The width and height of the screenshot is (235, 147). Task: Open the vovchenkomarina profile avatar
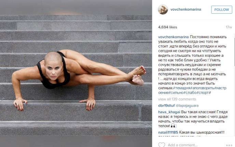(x=163, y=10)
